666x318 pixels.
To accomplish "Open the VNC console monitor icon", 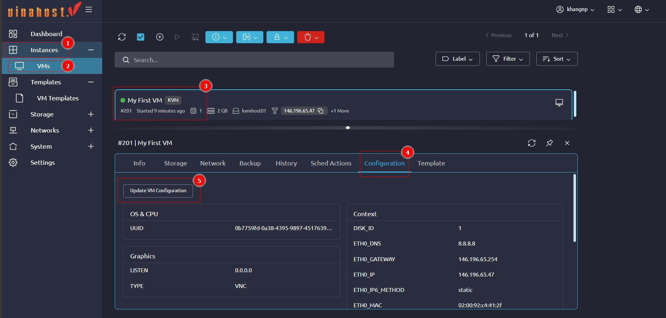I will click(559, 103).
